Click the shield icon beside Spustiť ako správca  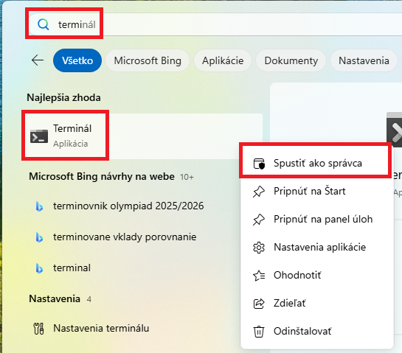tap(259, 164)
